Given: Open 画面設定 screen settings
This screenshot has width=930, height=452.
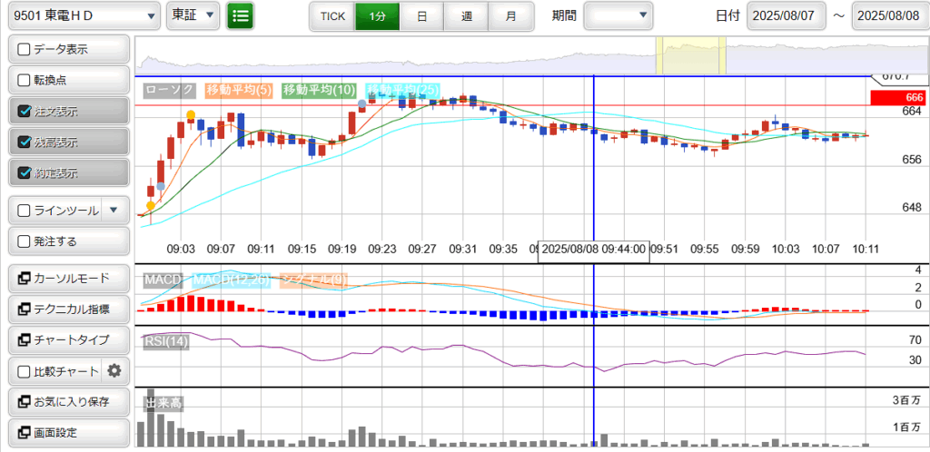Looking at the screenshot, I should click(x=68, y=432).
